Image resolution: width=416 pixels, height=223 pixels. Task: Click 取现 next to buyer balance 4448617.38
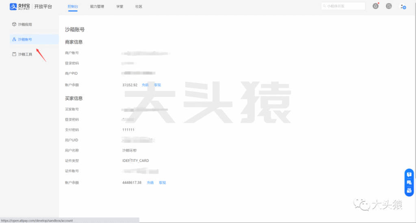click(x=162, y=183)
